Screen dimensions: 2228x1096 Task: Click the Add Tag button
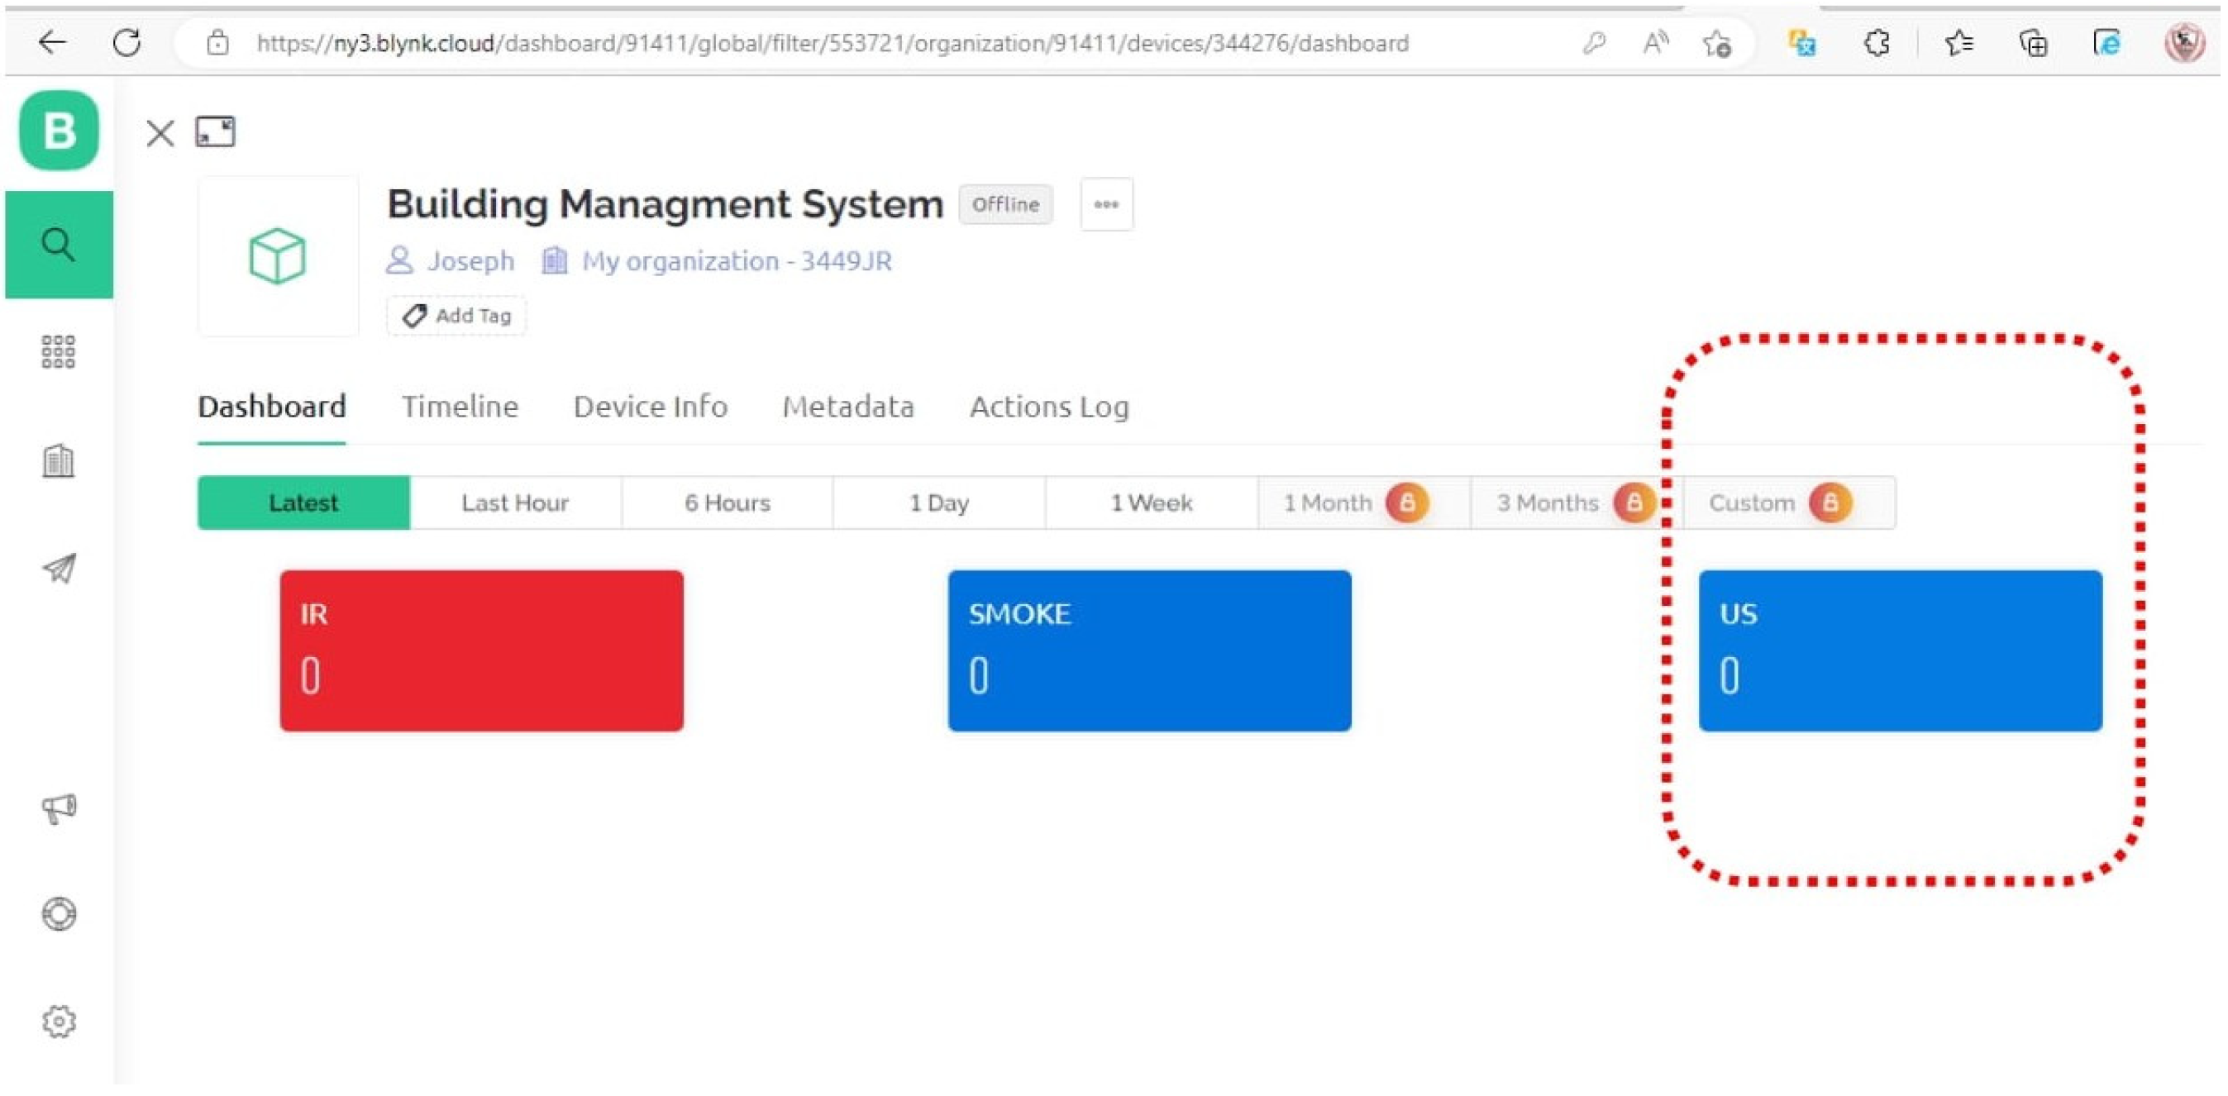coord(456,316)
